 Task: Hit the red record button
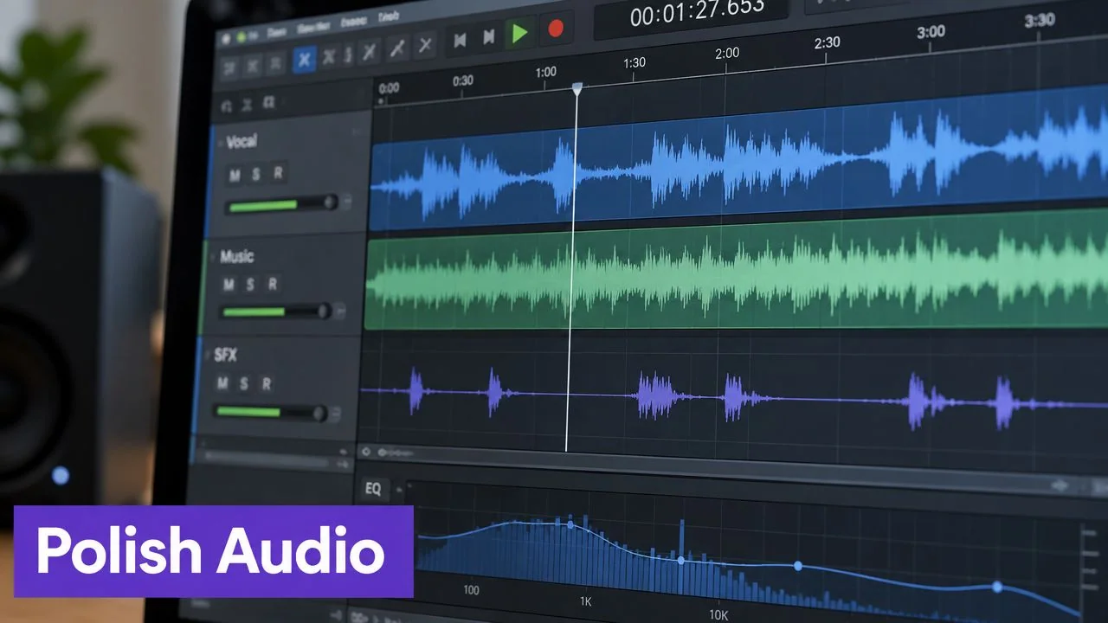click(x=556, y=30)
